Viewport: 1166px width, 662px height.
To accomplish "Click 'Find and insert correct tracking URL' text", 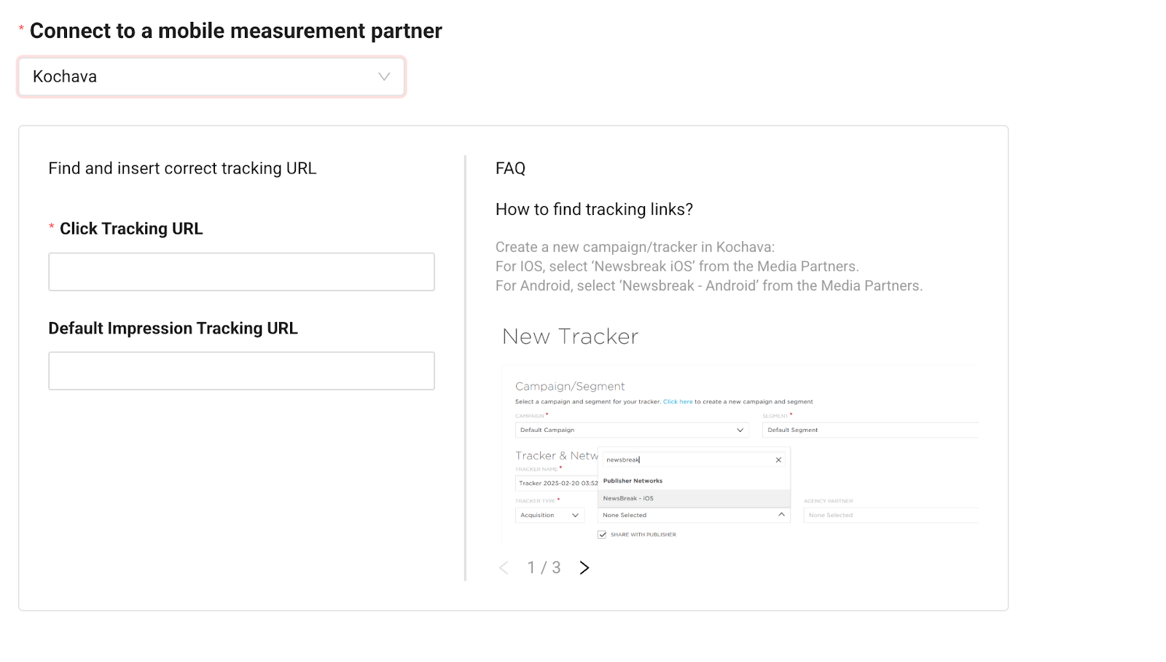I will point(182,168).
